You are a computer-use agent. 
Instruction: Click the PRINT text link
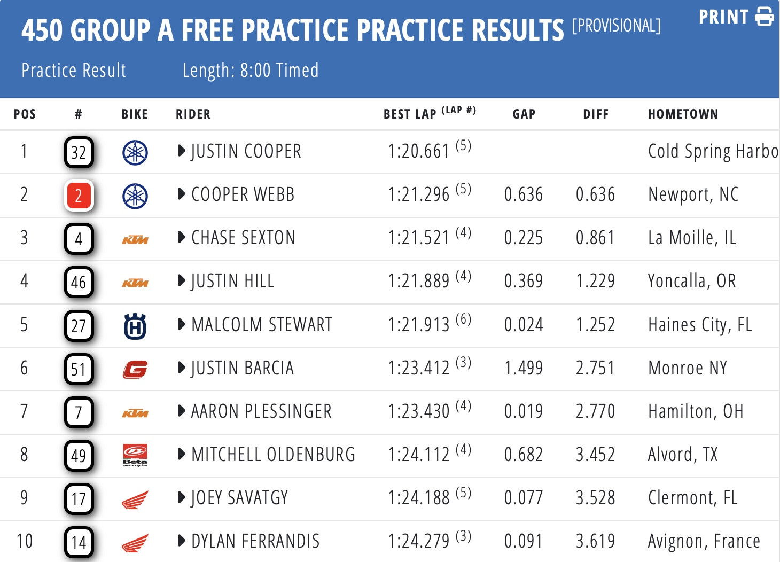(x=723, y=17)
